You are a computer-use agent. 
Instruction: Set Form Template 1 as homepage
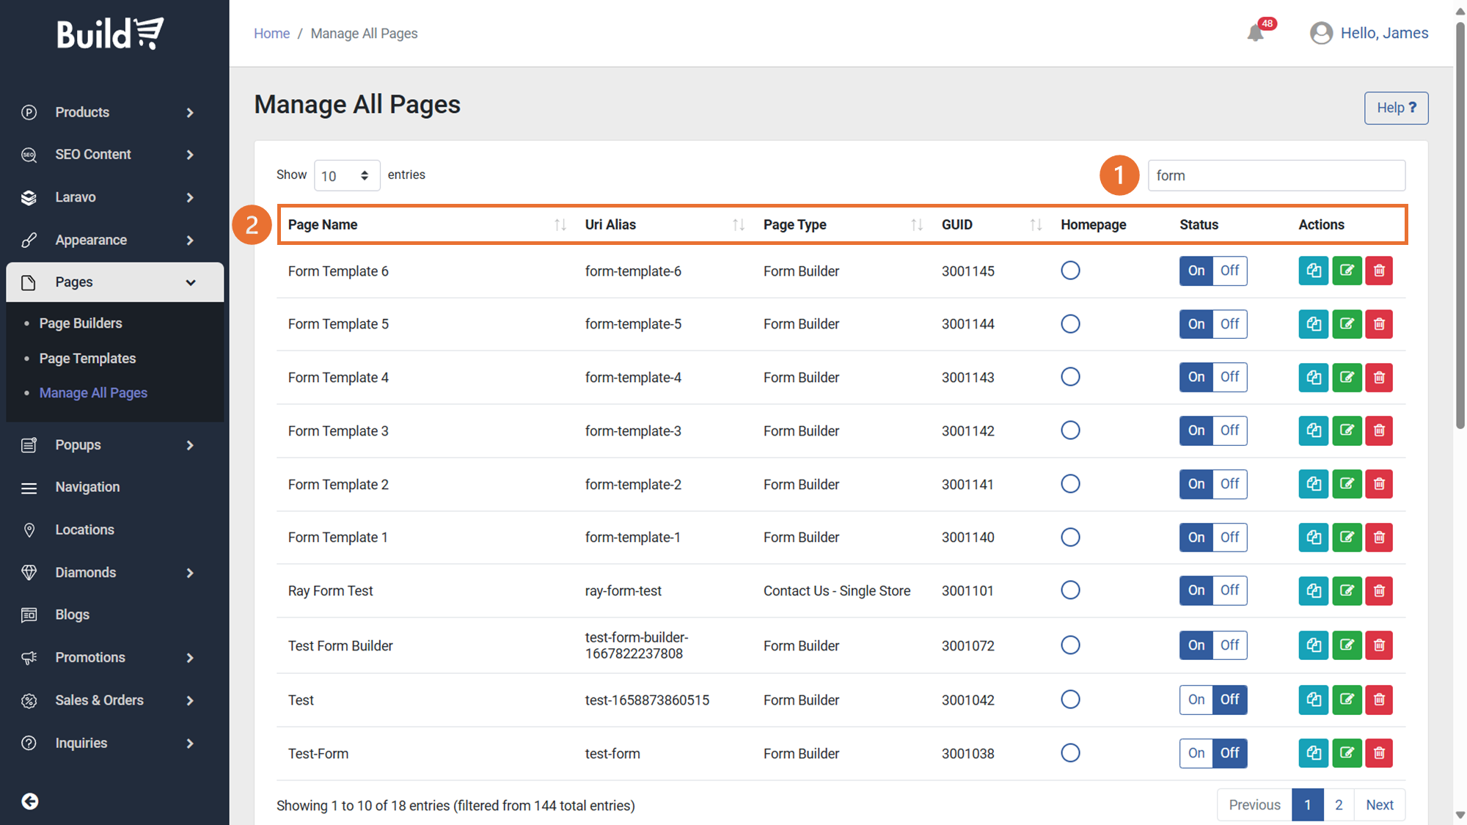[1070, 538]
